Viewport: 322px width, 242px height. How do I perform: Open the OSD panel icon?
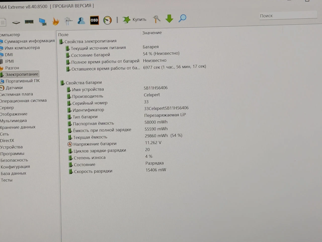94,20
